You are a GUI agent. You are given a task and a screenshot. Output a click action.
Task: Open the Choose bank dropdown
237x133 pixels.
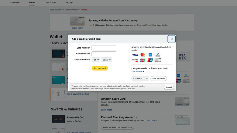pyautogui.click(x=140, y=79)
